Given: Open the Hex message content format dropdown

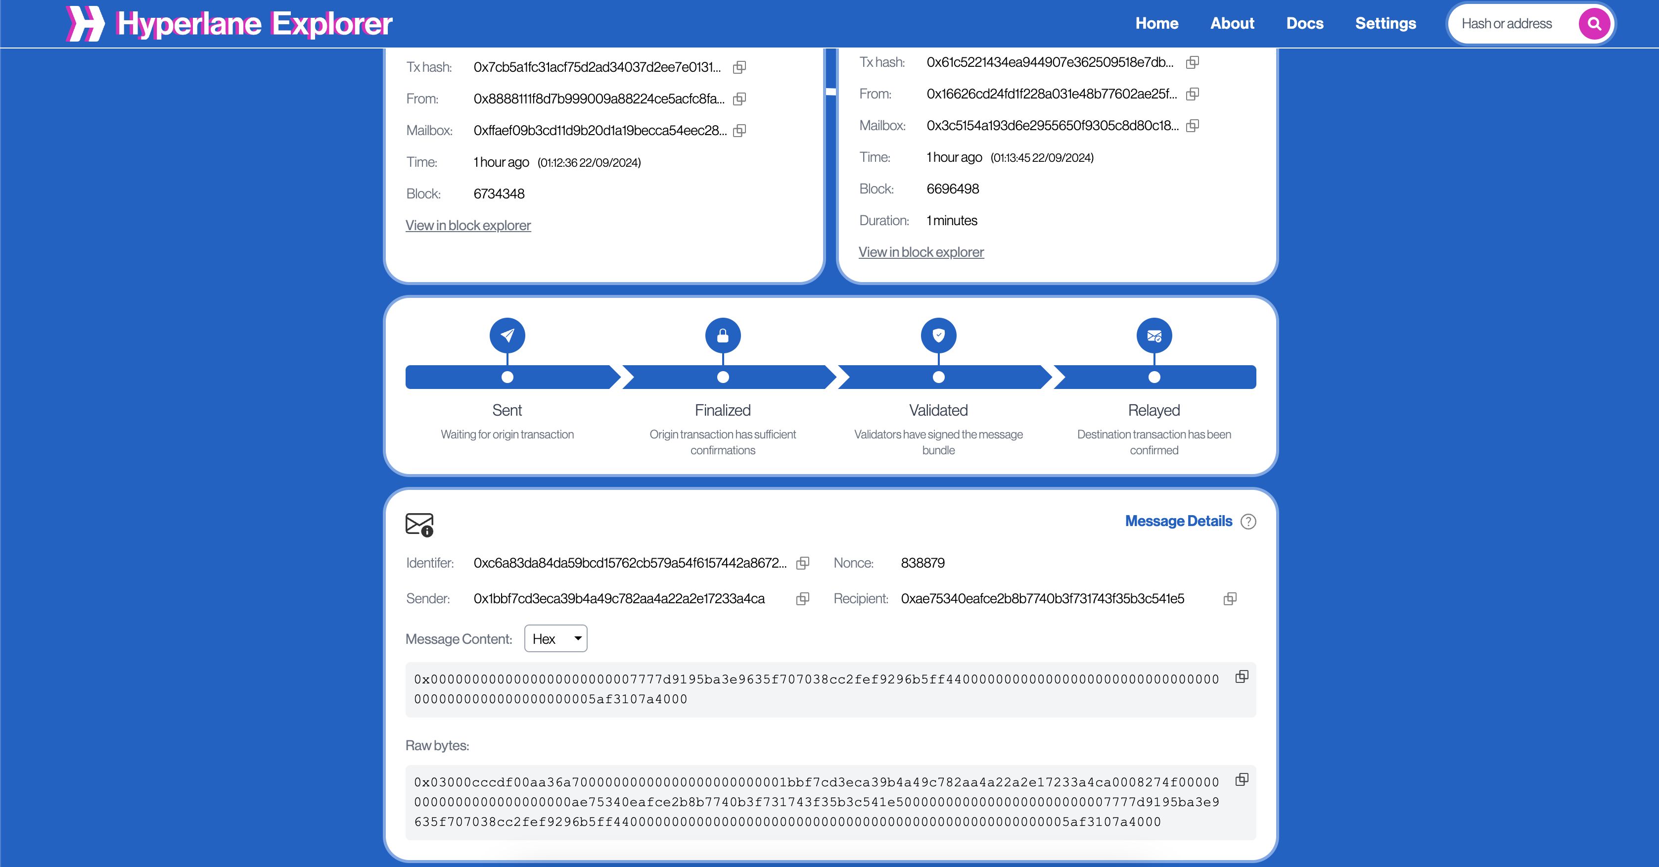Looking at the screenshot, I should (556, 638).
